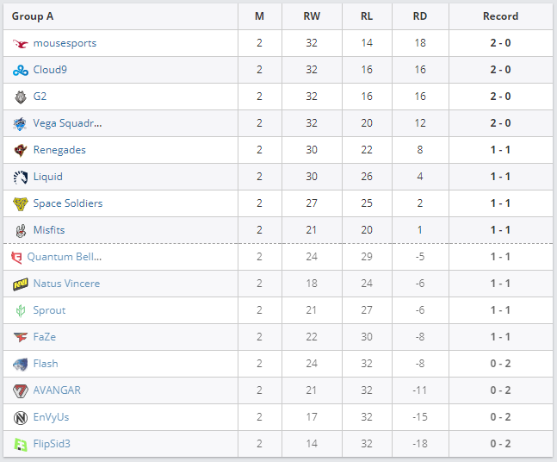Click the RD column header

pyautogui.click(x=419, y=16)
